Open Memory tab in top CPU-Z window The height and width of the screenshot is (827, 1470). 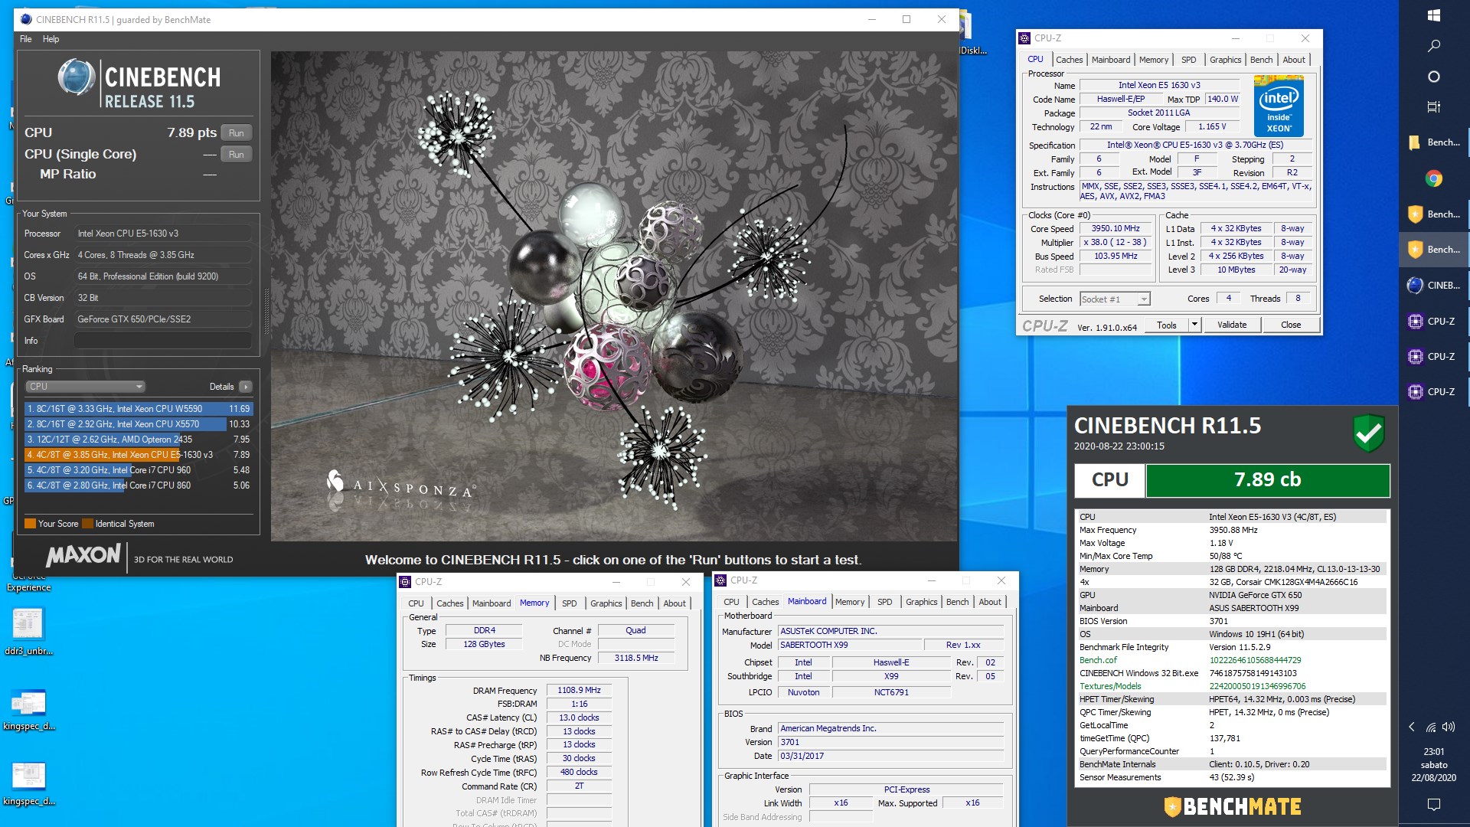pyautogui.click(x=1153, y=60)
